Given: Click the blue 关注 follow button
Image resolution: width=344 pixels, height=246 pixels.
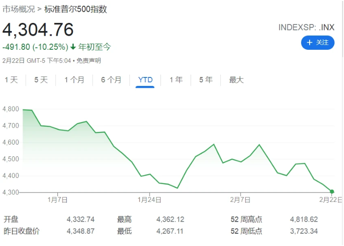Looking at the screenshot, I should (318, 42).
